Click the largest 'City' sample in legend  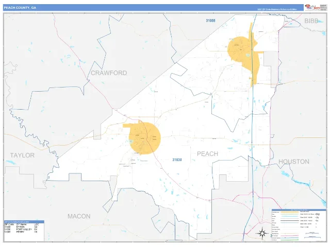coord(318,214)
